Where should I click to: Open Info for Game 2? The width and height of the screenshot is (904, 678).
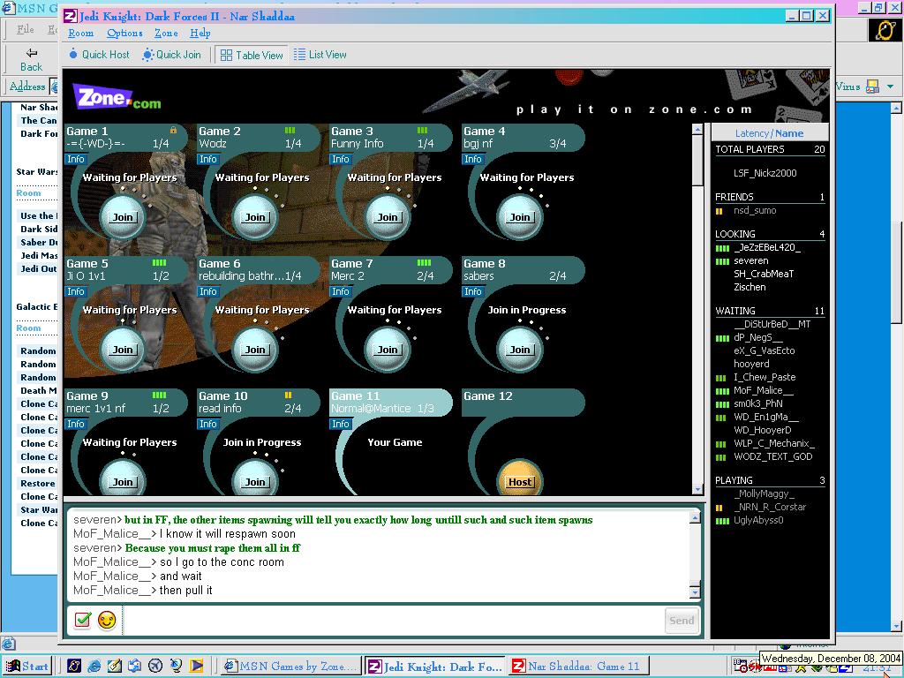pyautogui.click(x=208, y=159)
